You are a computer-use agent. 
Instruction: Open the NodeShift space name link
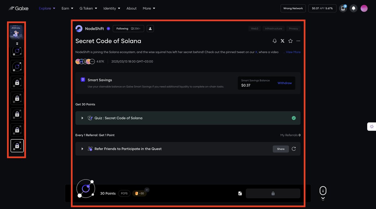tap(94, 29)
